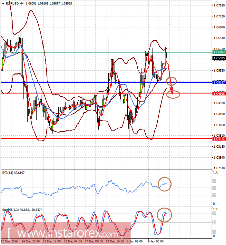This screenshot has height=245, width=226.
Task: Click the 1.07550 value on price scale
Action: (x=218, y=5)
